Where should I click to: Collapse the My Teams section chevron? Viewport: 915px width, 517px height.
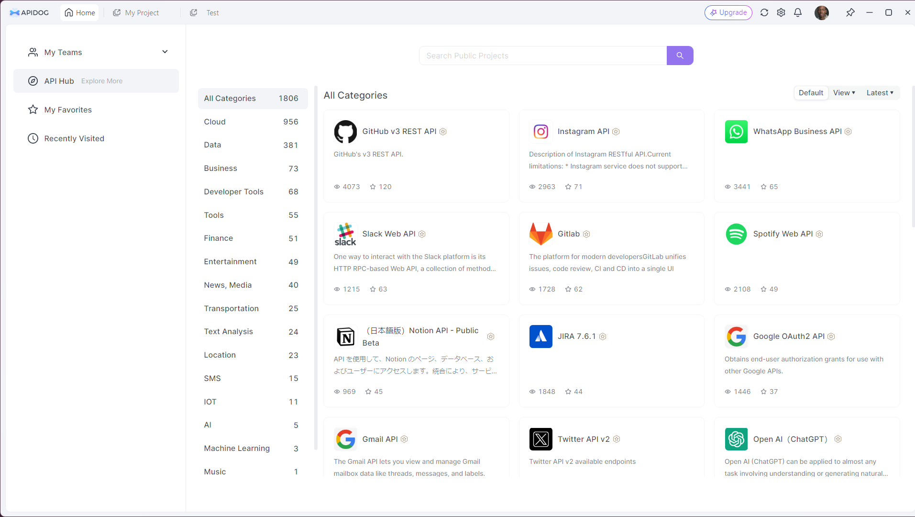click(165, 52)
